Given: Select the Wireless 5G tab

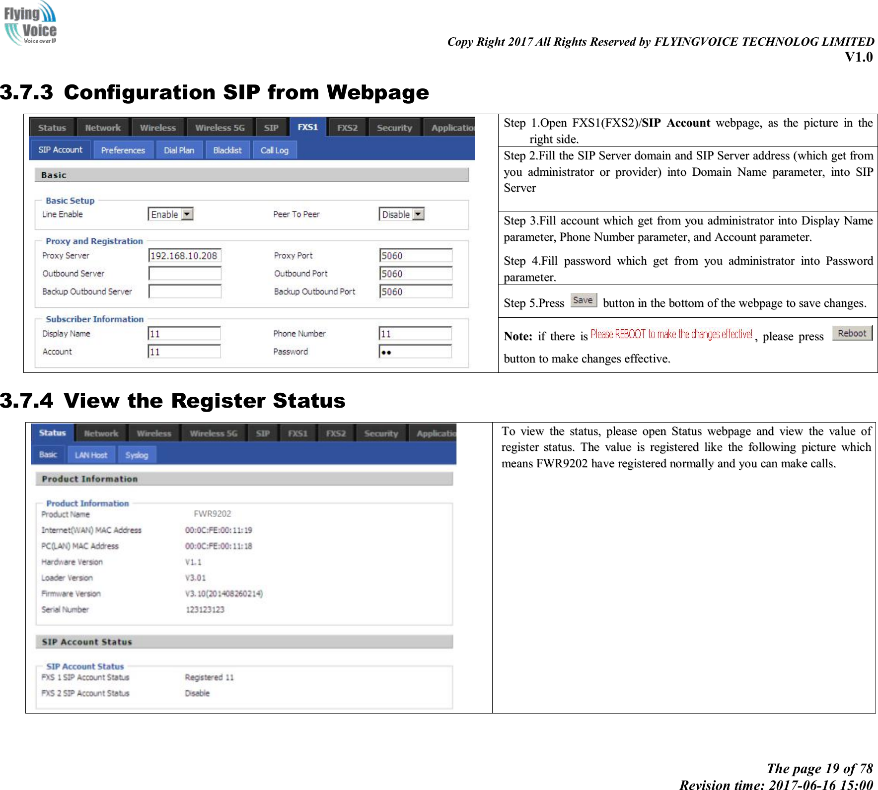Looking at the screenshot, I should point(219,127).
